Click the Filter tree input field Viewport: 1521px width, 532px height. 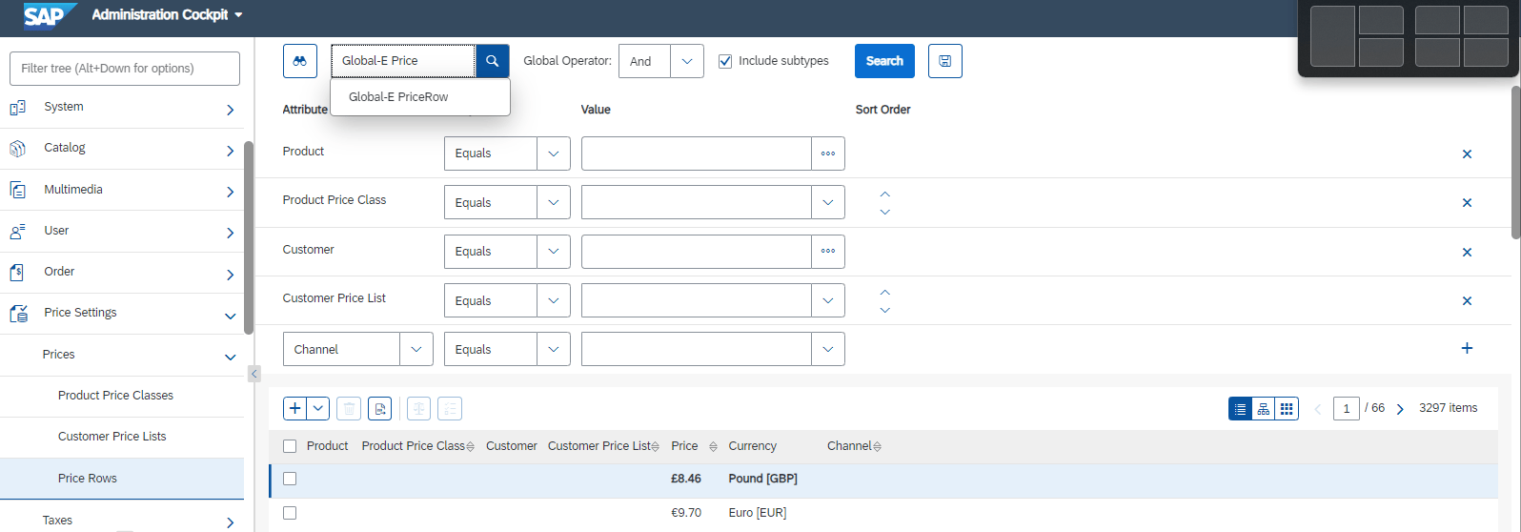click(125, 69)
